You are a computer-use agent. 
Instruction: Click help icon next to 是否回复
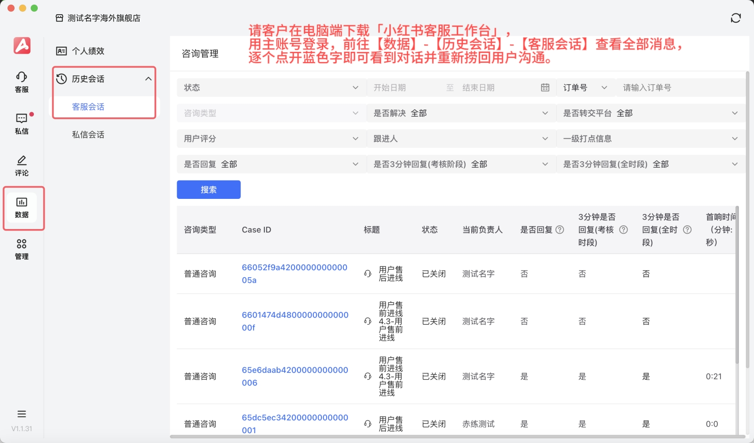coord(560,230)
